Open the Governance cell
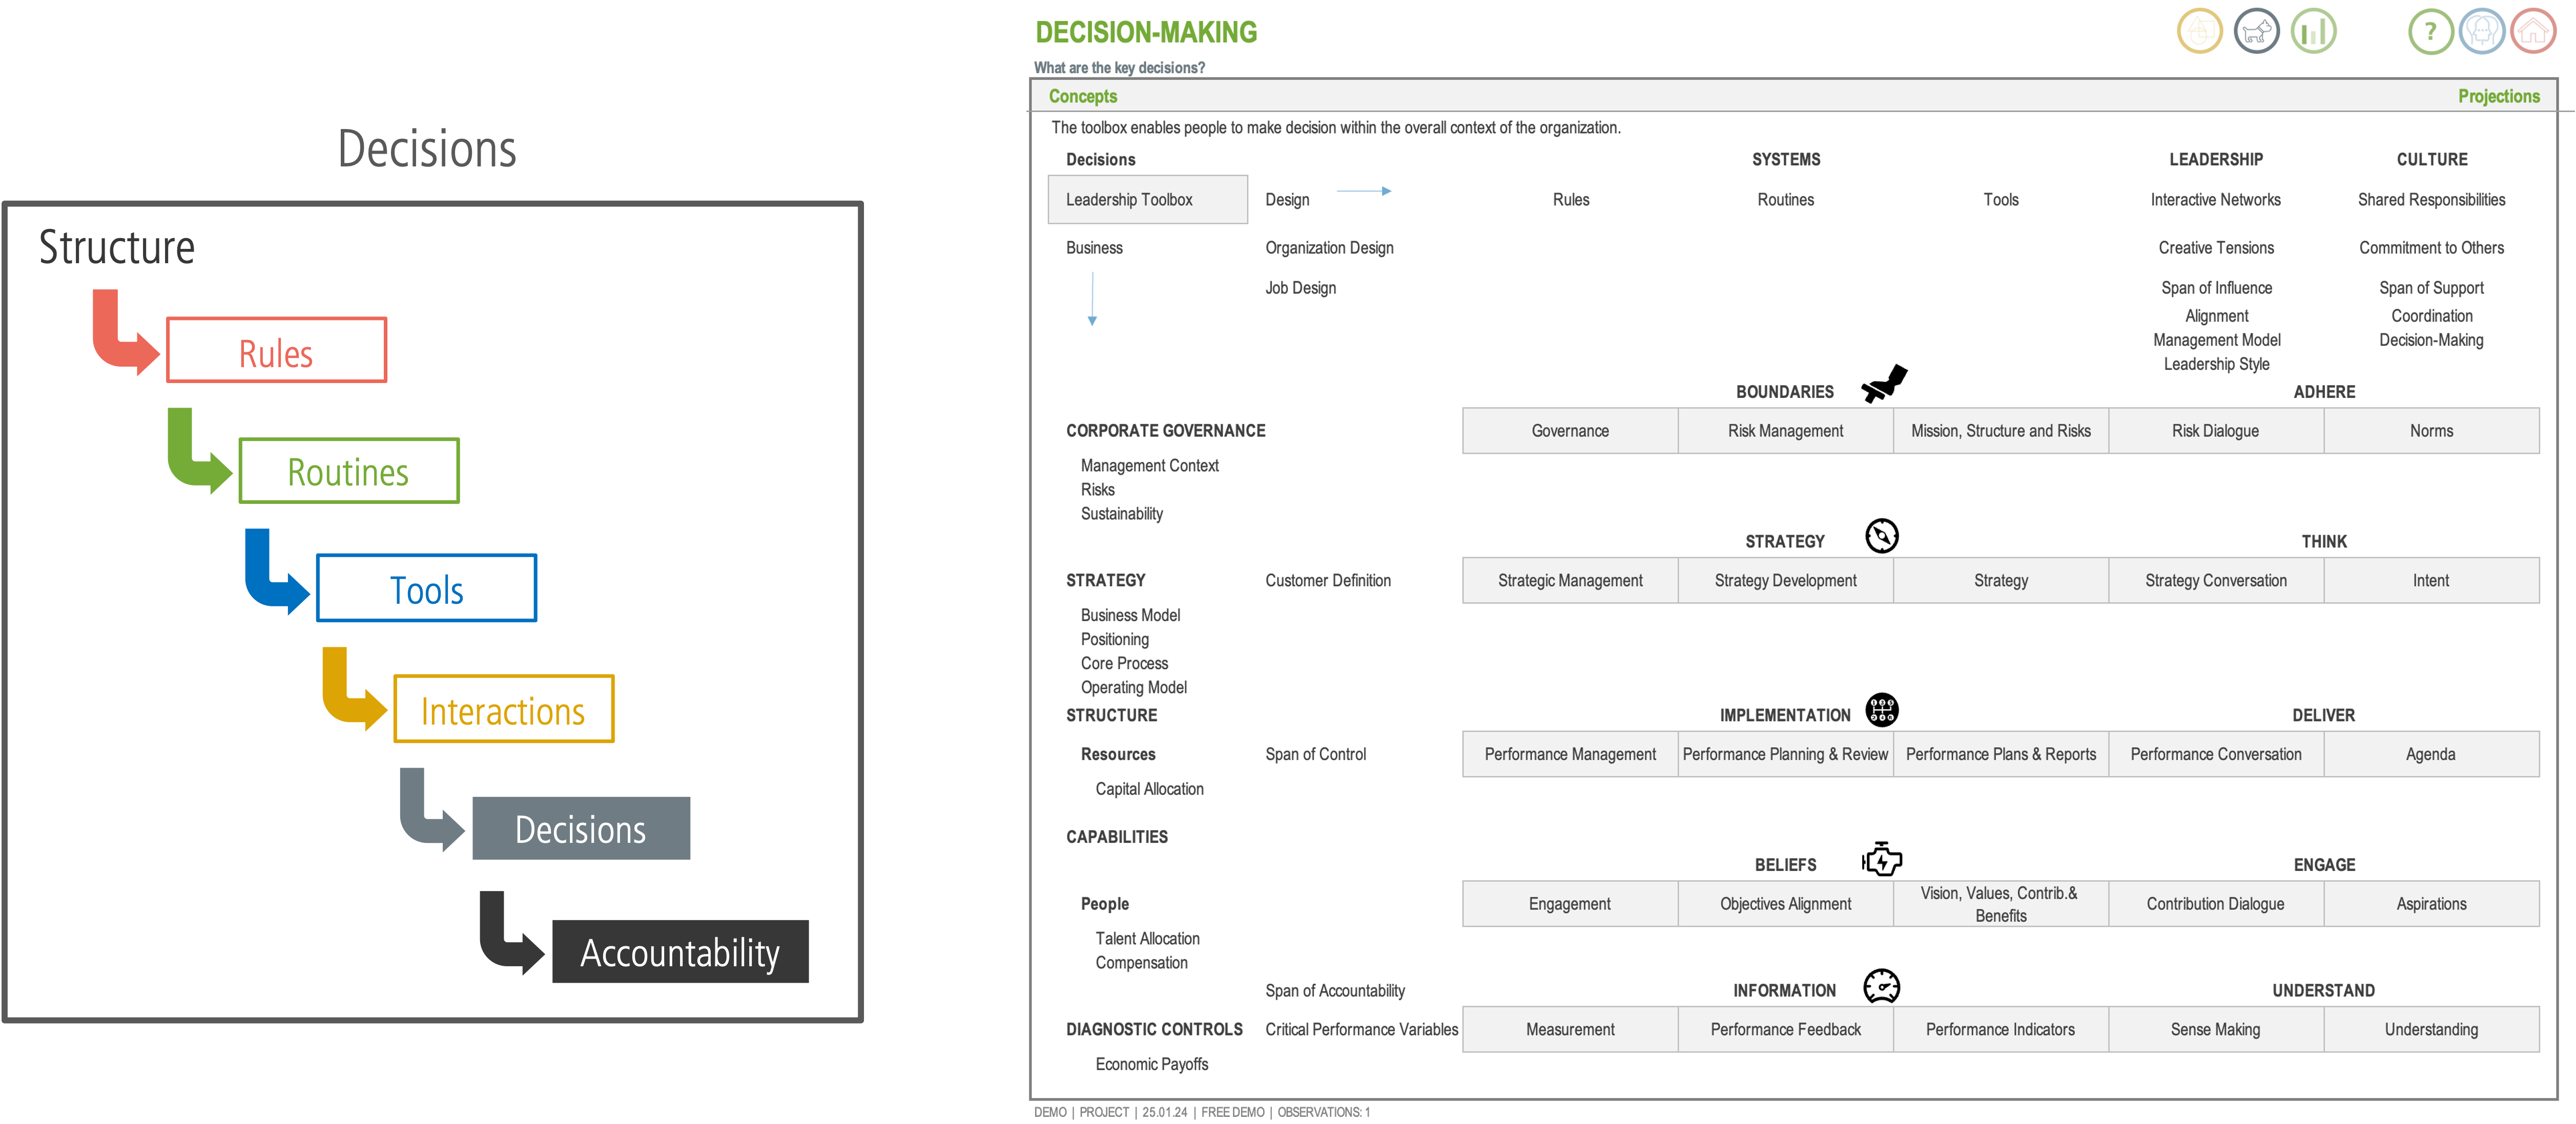Screen dimensions: 2576x1124 [1570, 431]
